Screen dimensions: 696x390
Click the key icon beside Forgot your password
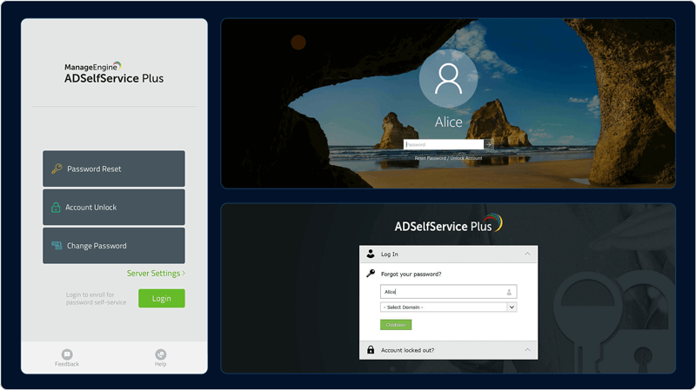click(x=371, y=274)
